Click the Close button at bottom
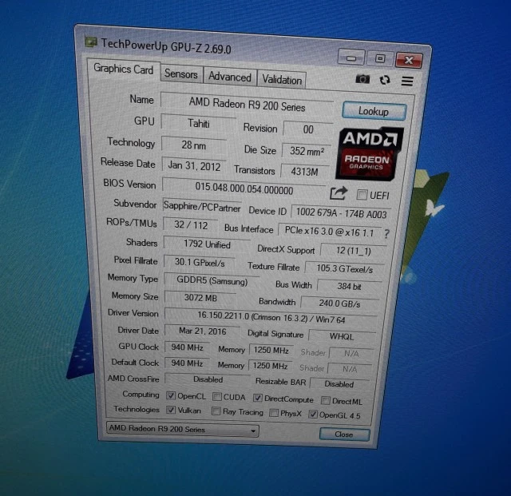Screen dimensions: 511x496 point(344,434)
